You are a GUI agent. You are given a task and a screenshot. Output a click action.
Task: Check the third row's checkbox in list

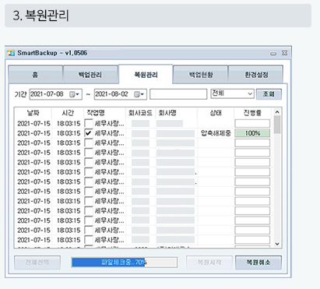pyautogui.click(x=89, y=143)
